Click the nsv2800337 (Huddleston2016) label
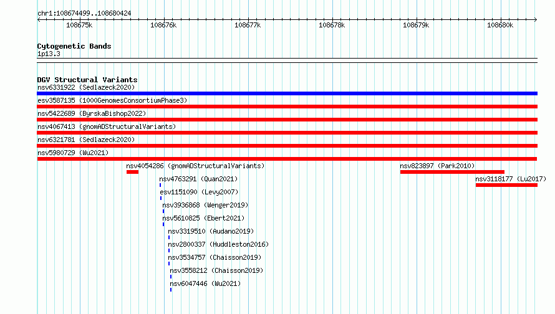The height and width of the screenshot is (314, 555). click(x=218, y=244)
